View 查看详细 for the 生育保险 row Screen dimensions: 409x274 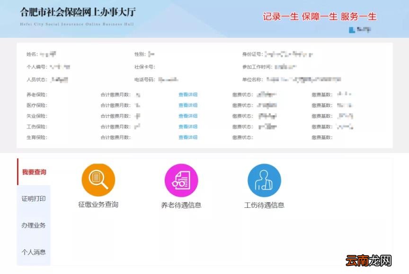tap(188, 137)
